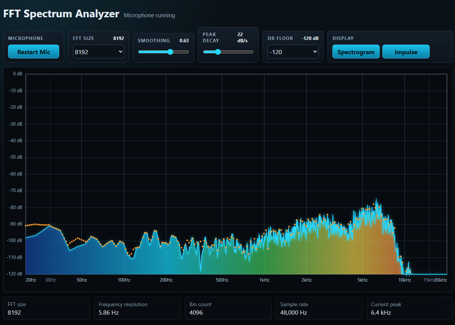Click the 100Hz frequency axis label
The width and height of the screenshot is (455, 325).
[x=124, y=280]
